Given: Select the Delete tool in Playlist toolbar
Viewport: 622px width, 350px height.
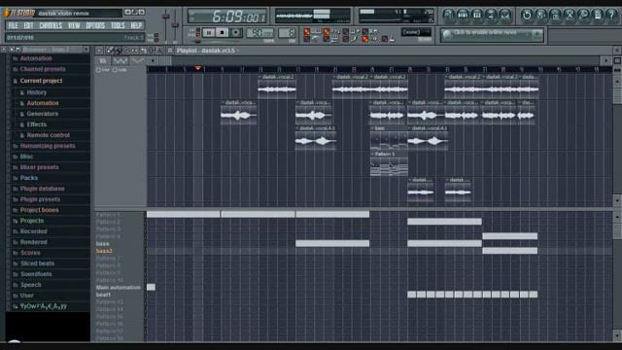Looking at the screenshot, I should [x=126, y=51].
